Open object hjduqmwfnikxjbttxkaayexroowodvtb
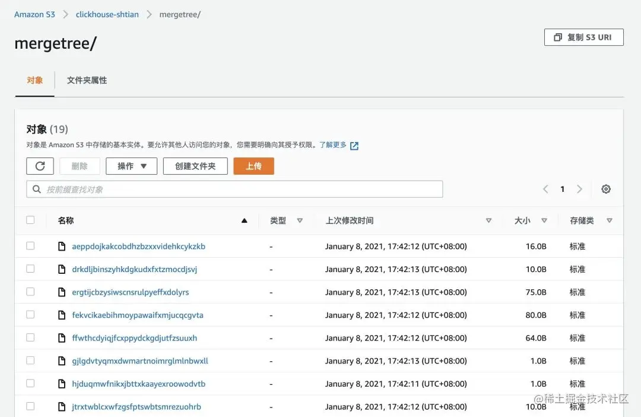Viewport: 641px width, 417px height. coord(138,384)
